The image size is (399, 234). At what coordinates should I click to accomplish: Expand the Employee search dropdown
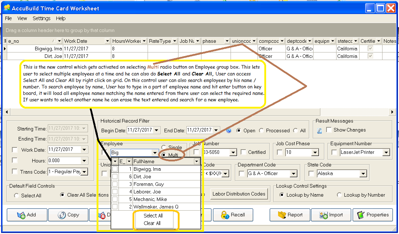coord(155,152)
